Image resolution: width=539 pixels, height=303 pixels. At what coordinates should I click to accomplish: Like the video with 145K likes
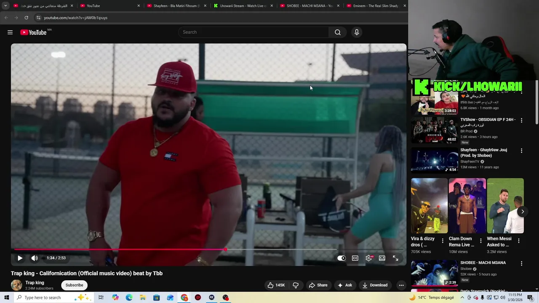click(x=276, y=285)
